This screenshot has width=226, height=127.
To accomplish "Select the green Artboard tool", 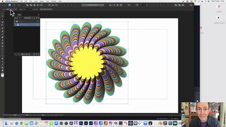I will click(x=2, y=16).
